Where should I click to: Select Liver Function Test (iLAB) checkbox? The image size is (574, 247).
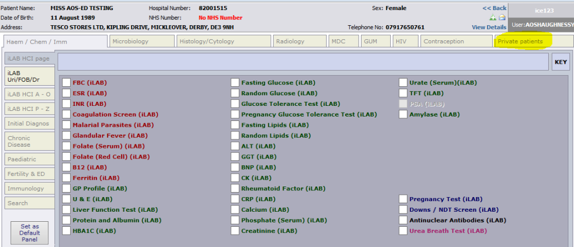click(66, 209)
